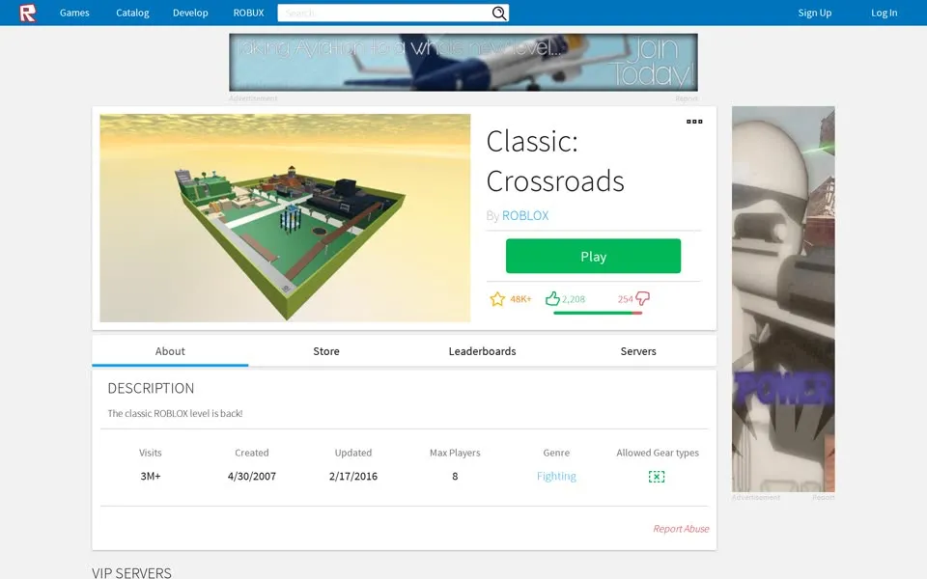The image size is (927, 579).
Task: Report the sidebar advertisement
Action: [824, 498]
